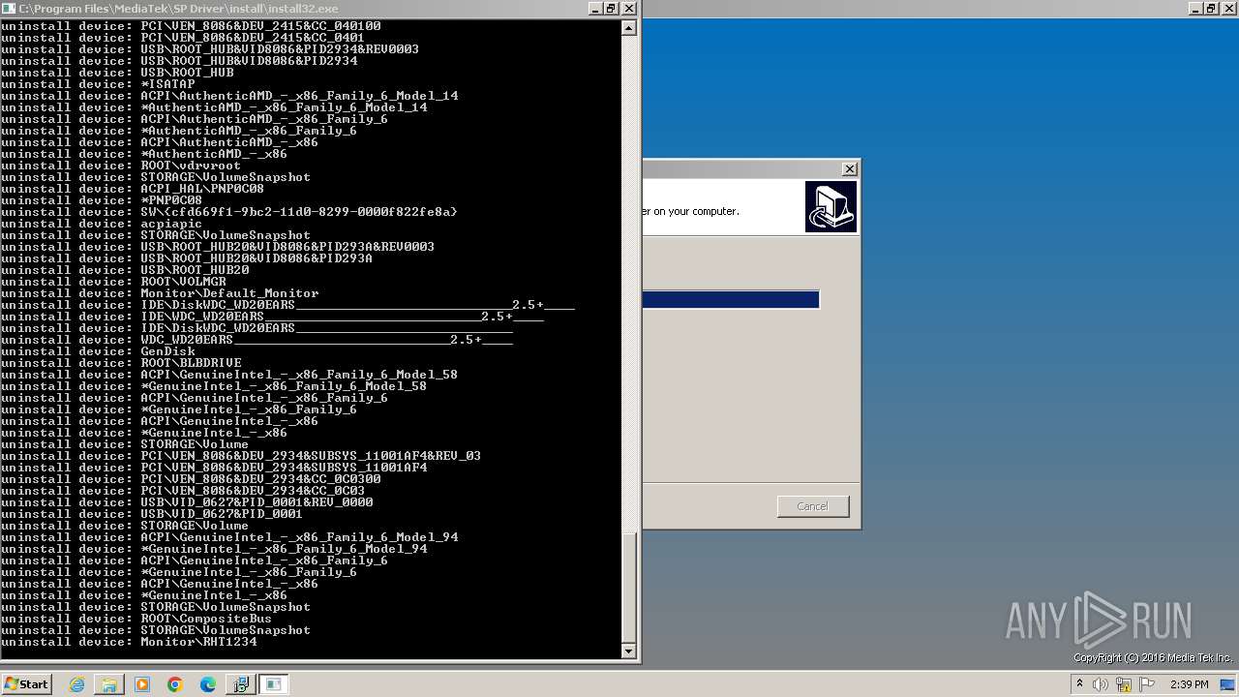Click the line 'uninstall device: GenDisk'
This screenshot has width=1239, height=697.
tap(98, 351)
